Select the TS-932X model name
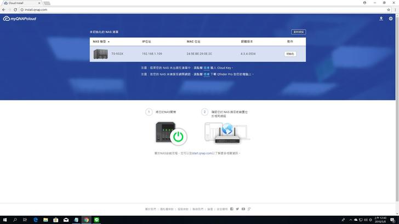Viewport: 399px width, 224px height. [117, 54]
